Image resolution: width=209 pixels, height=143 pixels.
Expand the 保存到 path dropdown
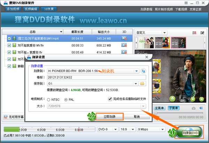(136, 84)
